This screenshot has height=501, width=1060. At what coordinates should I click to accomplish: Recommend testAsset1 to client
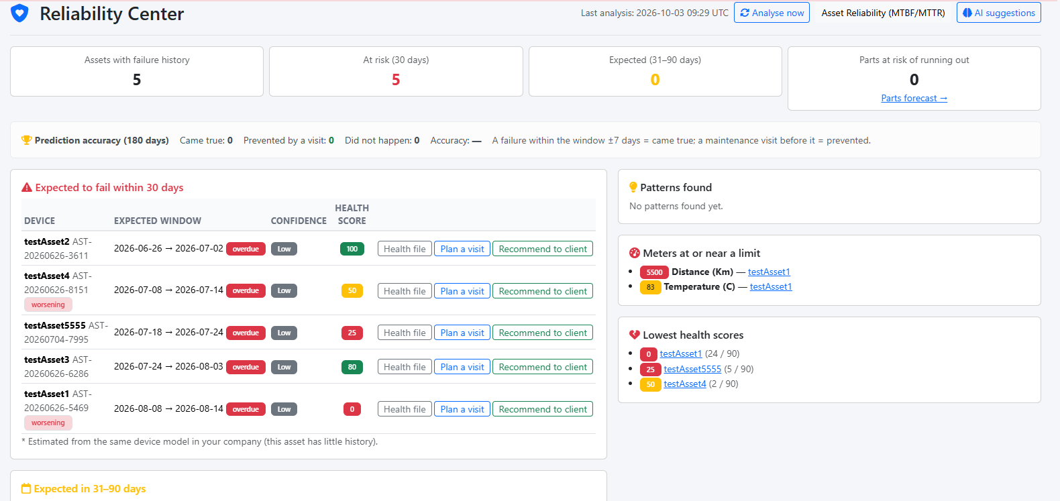[x=543, y=409]
